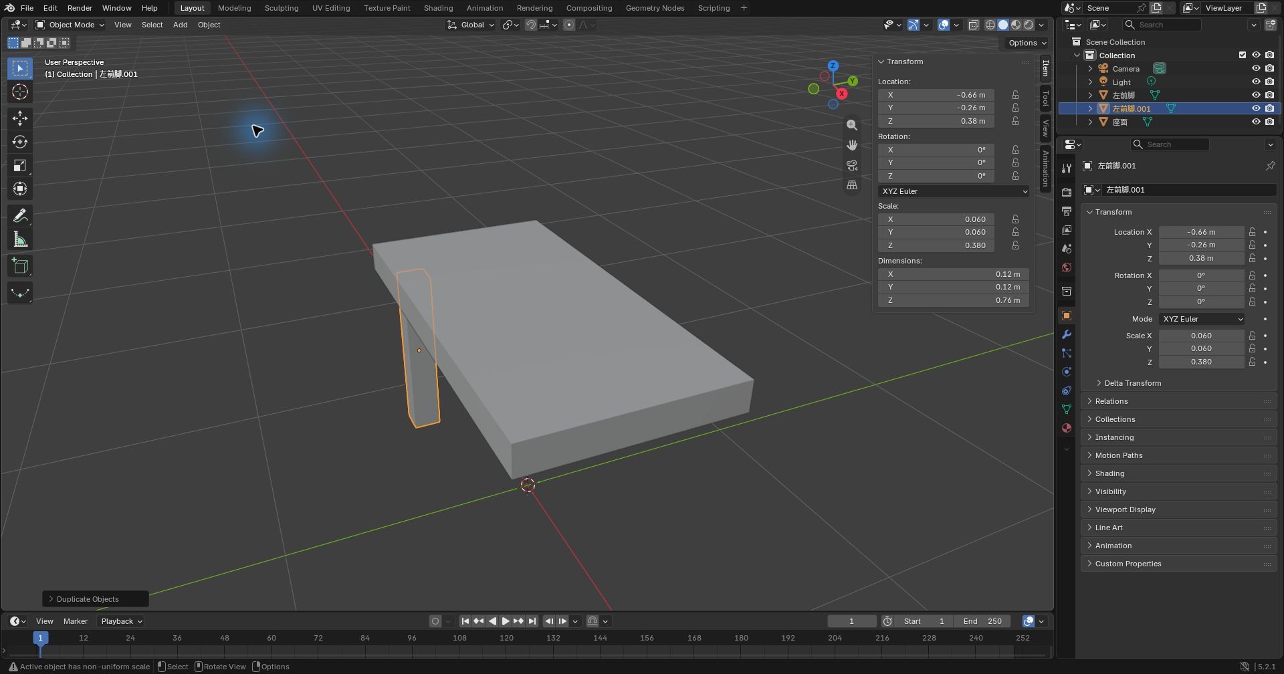Activate the Scale tool
The height and width of the screenshot is (674, 1284).
[x=20, y=165]
